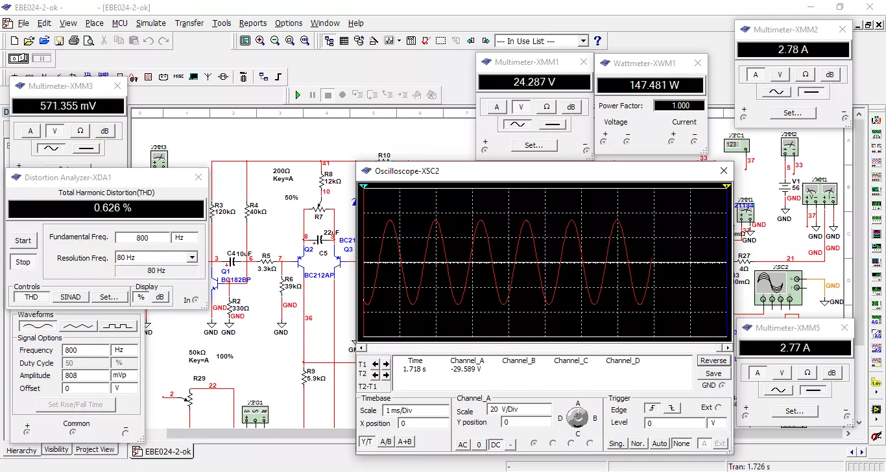The height and width of the screenshot is (472, 886).
Task: Open Resolution Freq. 80 Hz dropdown
Action: (192, 257)
